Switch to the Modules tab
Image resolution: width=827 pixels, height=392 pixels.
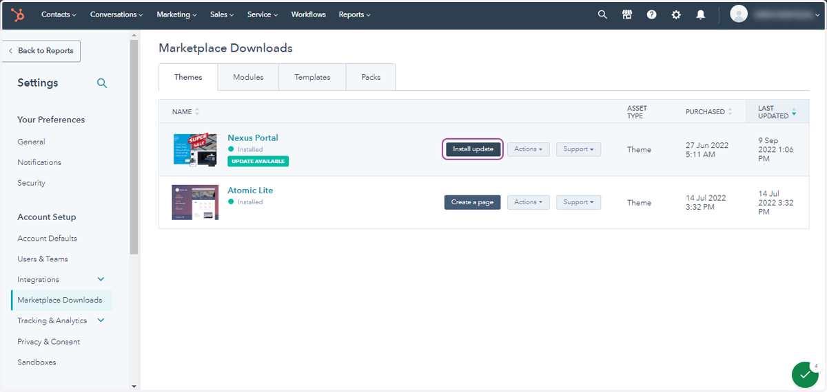pos(248,77)
